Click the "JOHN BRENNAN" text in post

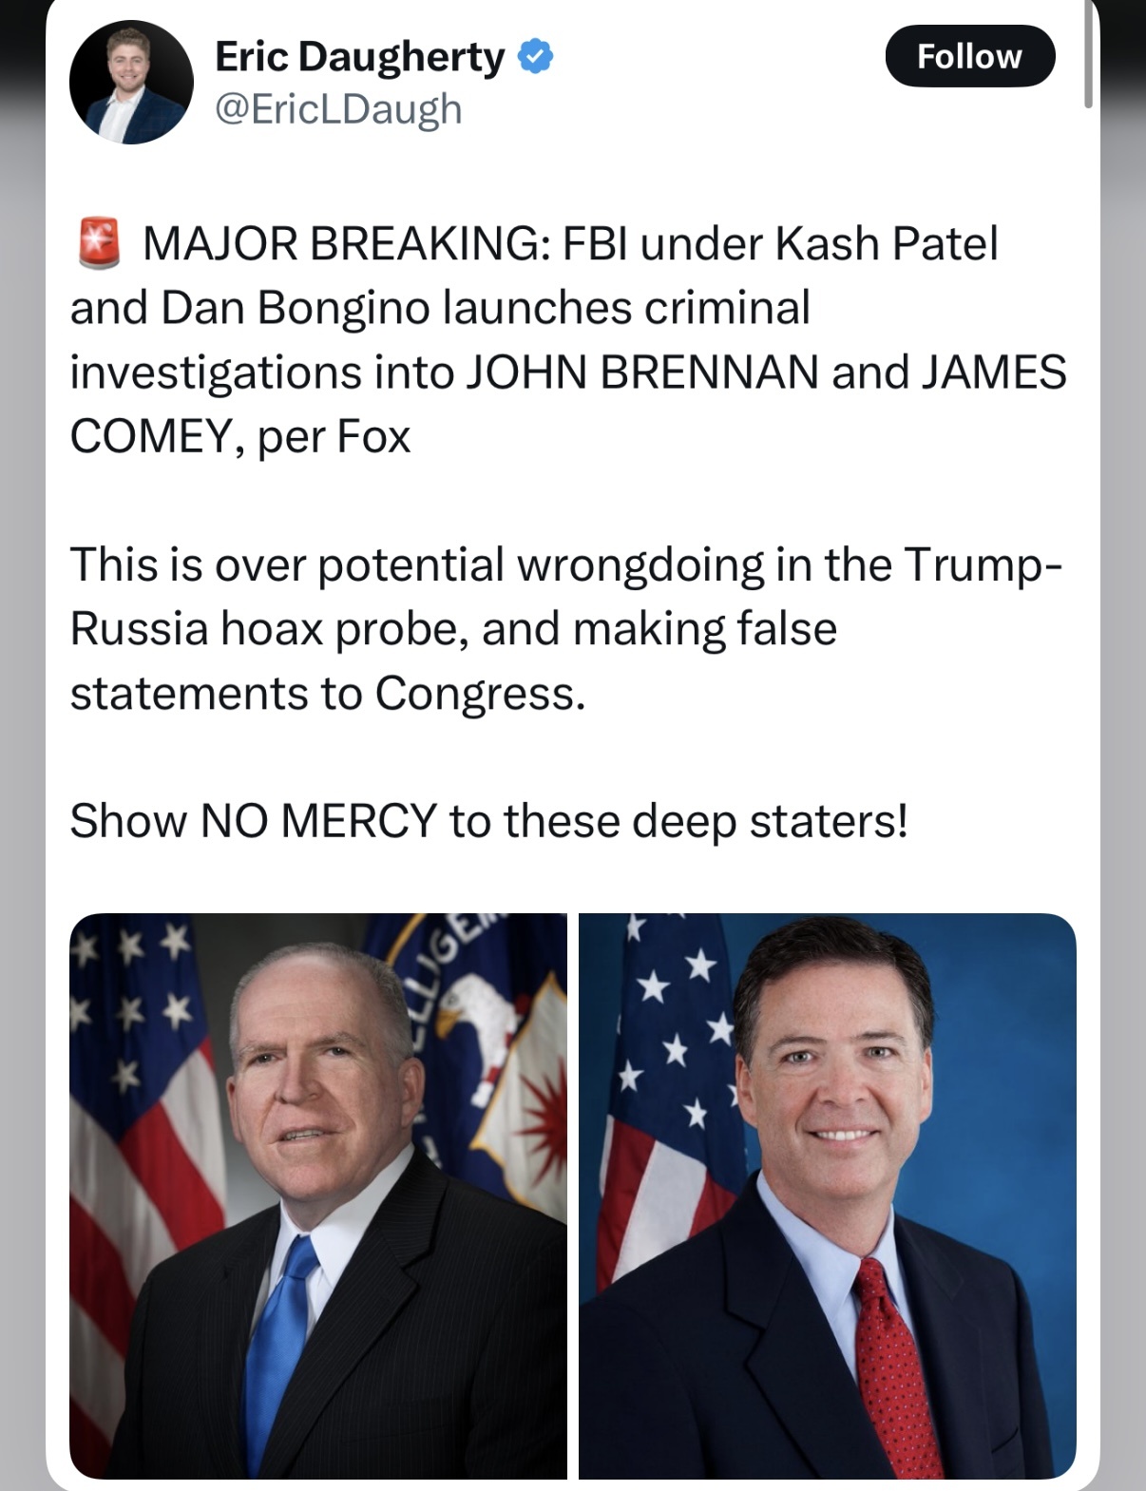641,372
